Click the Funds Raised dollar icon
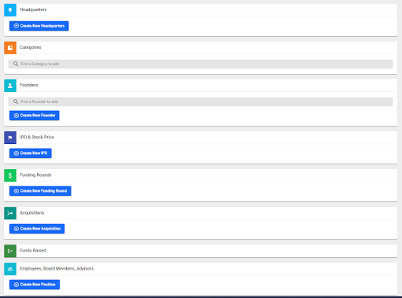The image size is (402, 298). [10, 251]
